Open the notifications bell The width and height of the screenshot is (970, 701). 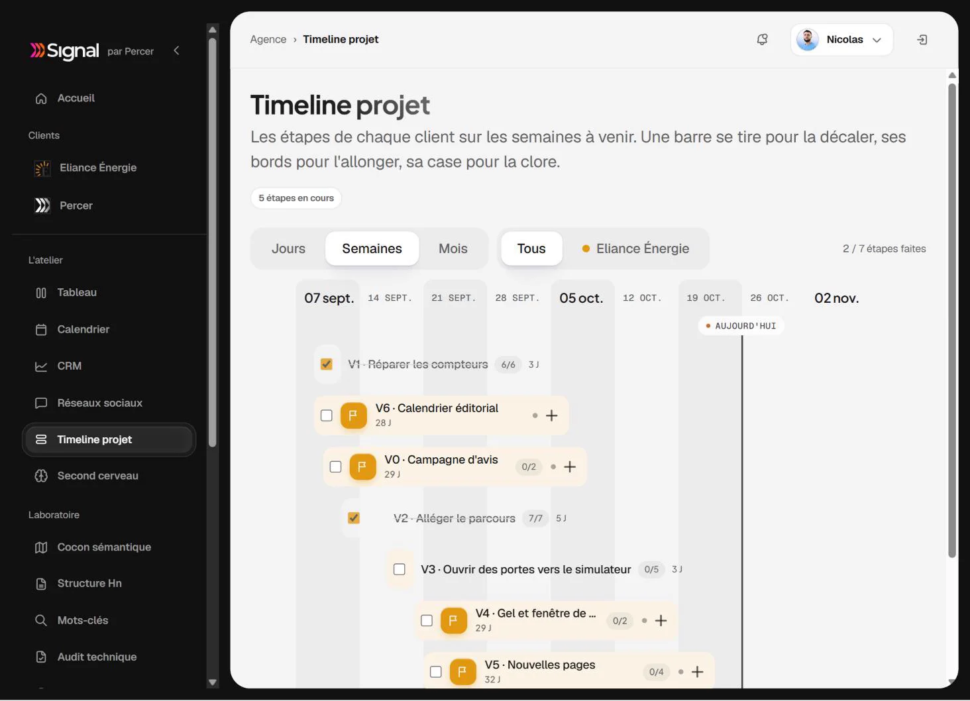(763, 40)
